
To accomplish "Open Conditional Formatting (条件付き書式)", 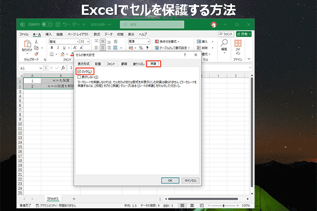I will point(167,42).
